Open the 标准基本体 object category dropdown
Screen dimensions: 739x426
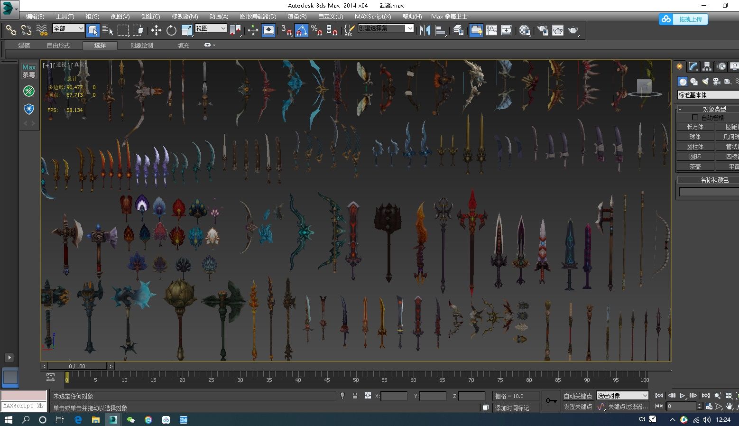click(x=708, y=95)
